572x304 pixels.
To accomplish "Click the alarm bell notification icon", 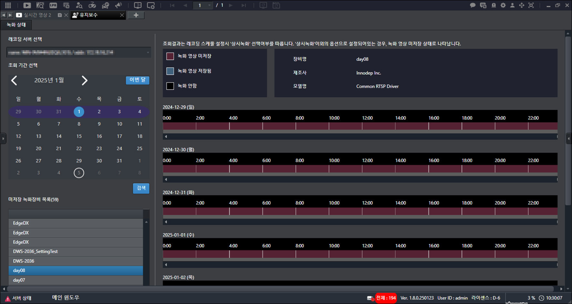I will tap(494, 5).
